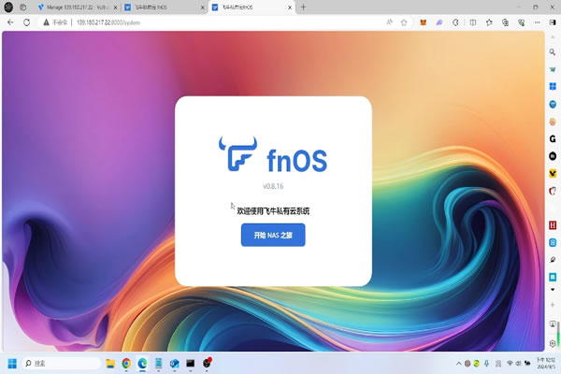Open the Windows Start menu
The height and width of the screenshot is (374, 561).
(x=12, y=362)
